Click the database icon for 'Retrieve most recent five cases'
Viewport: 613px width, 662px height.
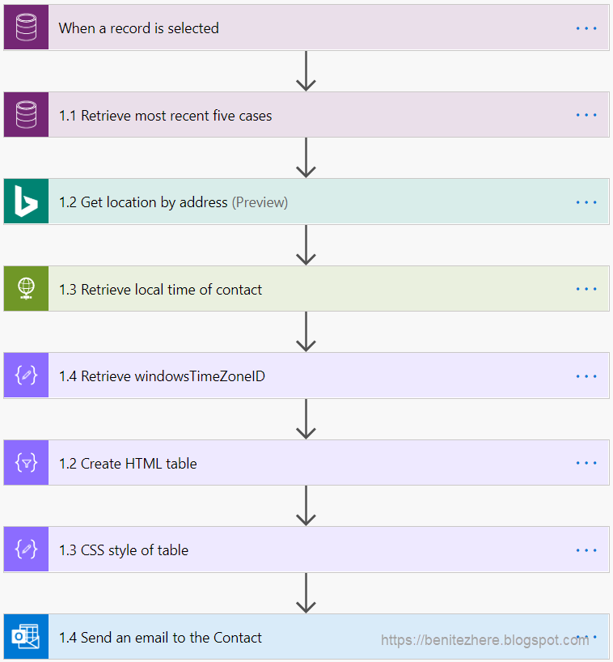[26, 114]
